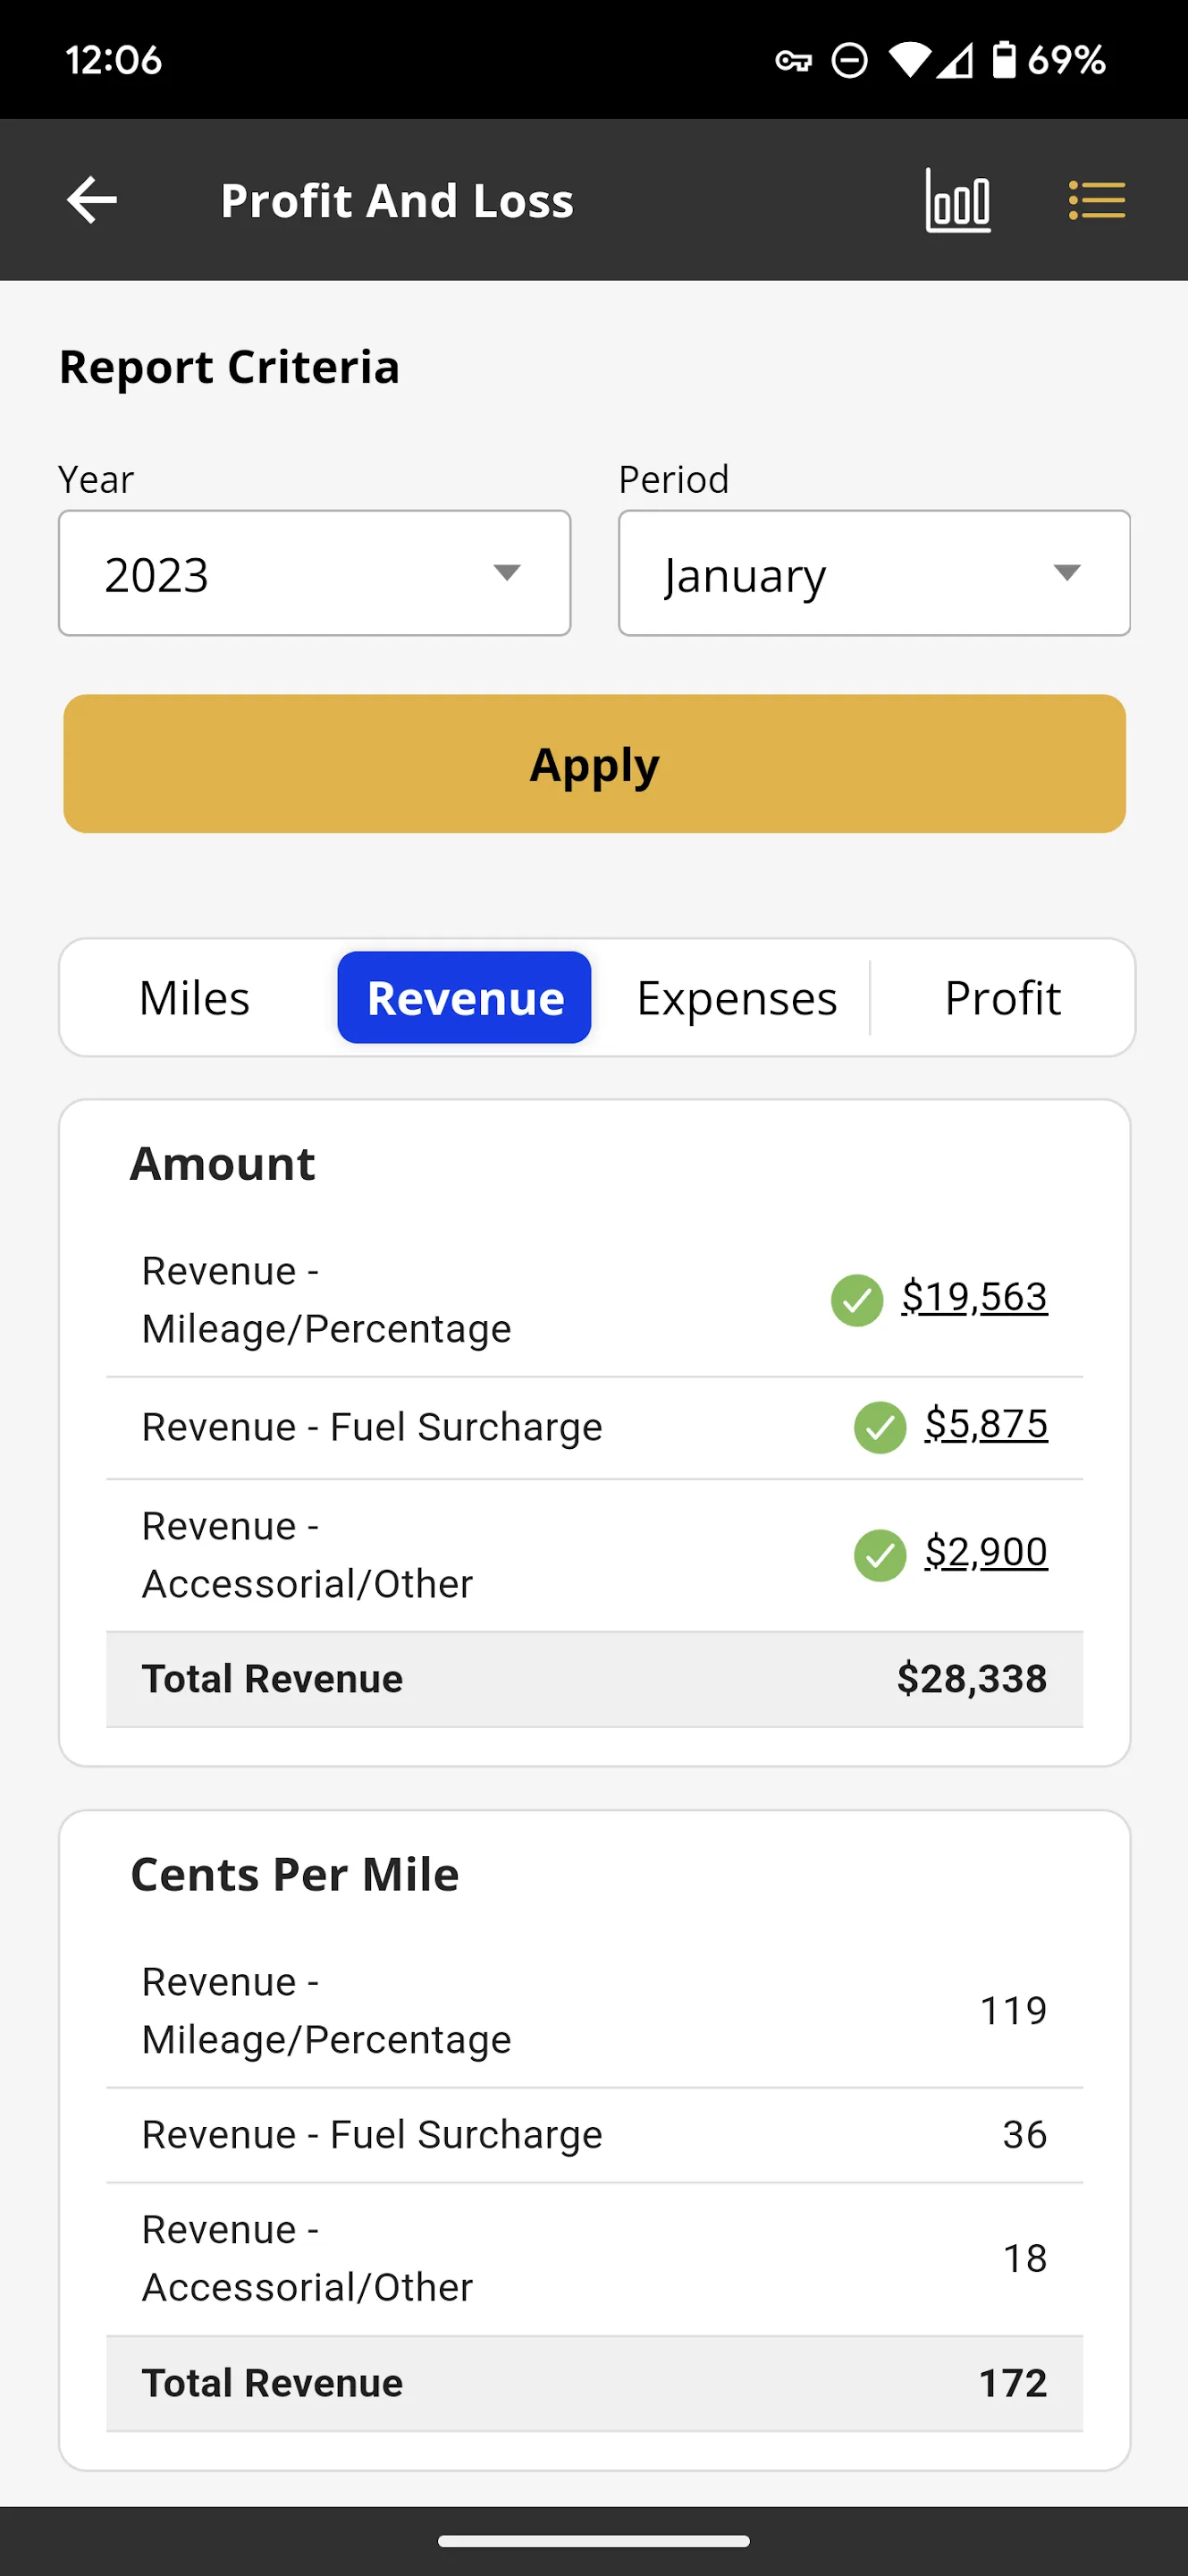Open the Period dropdown showing January
1188x2576 pixels.
[874, 573]
